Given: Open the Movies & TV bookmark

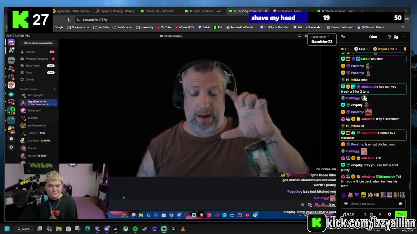Looking at the screenshot, I should [x=184, y=27].
